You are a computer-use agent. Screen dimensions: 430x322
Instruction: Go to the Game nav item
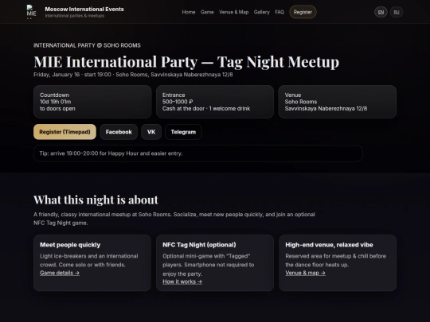point(207,12)
